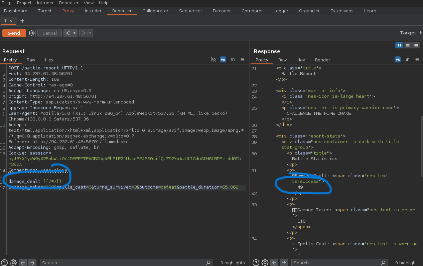Open the Intruder menu
Viewport: 423px width, 266px height.
coord(45,3)
